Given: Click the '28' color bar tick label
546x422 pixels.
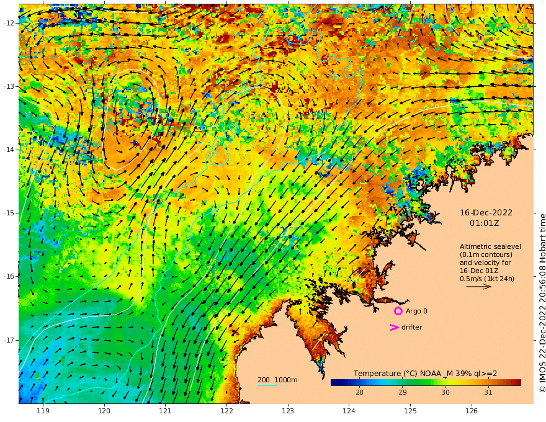Looking at the screenshot, I should click(360, 392).
